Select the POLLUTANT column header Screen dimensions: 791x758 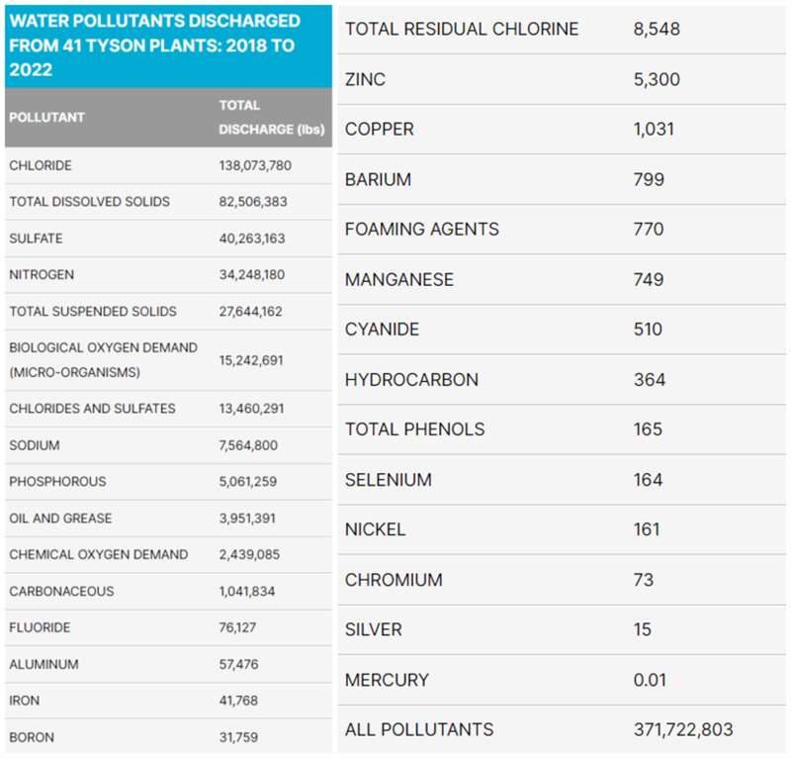[46, 117]
